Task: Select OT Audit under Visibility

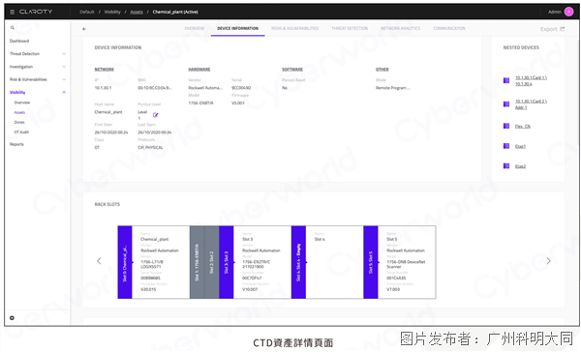Action: [21, 132]
